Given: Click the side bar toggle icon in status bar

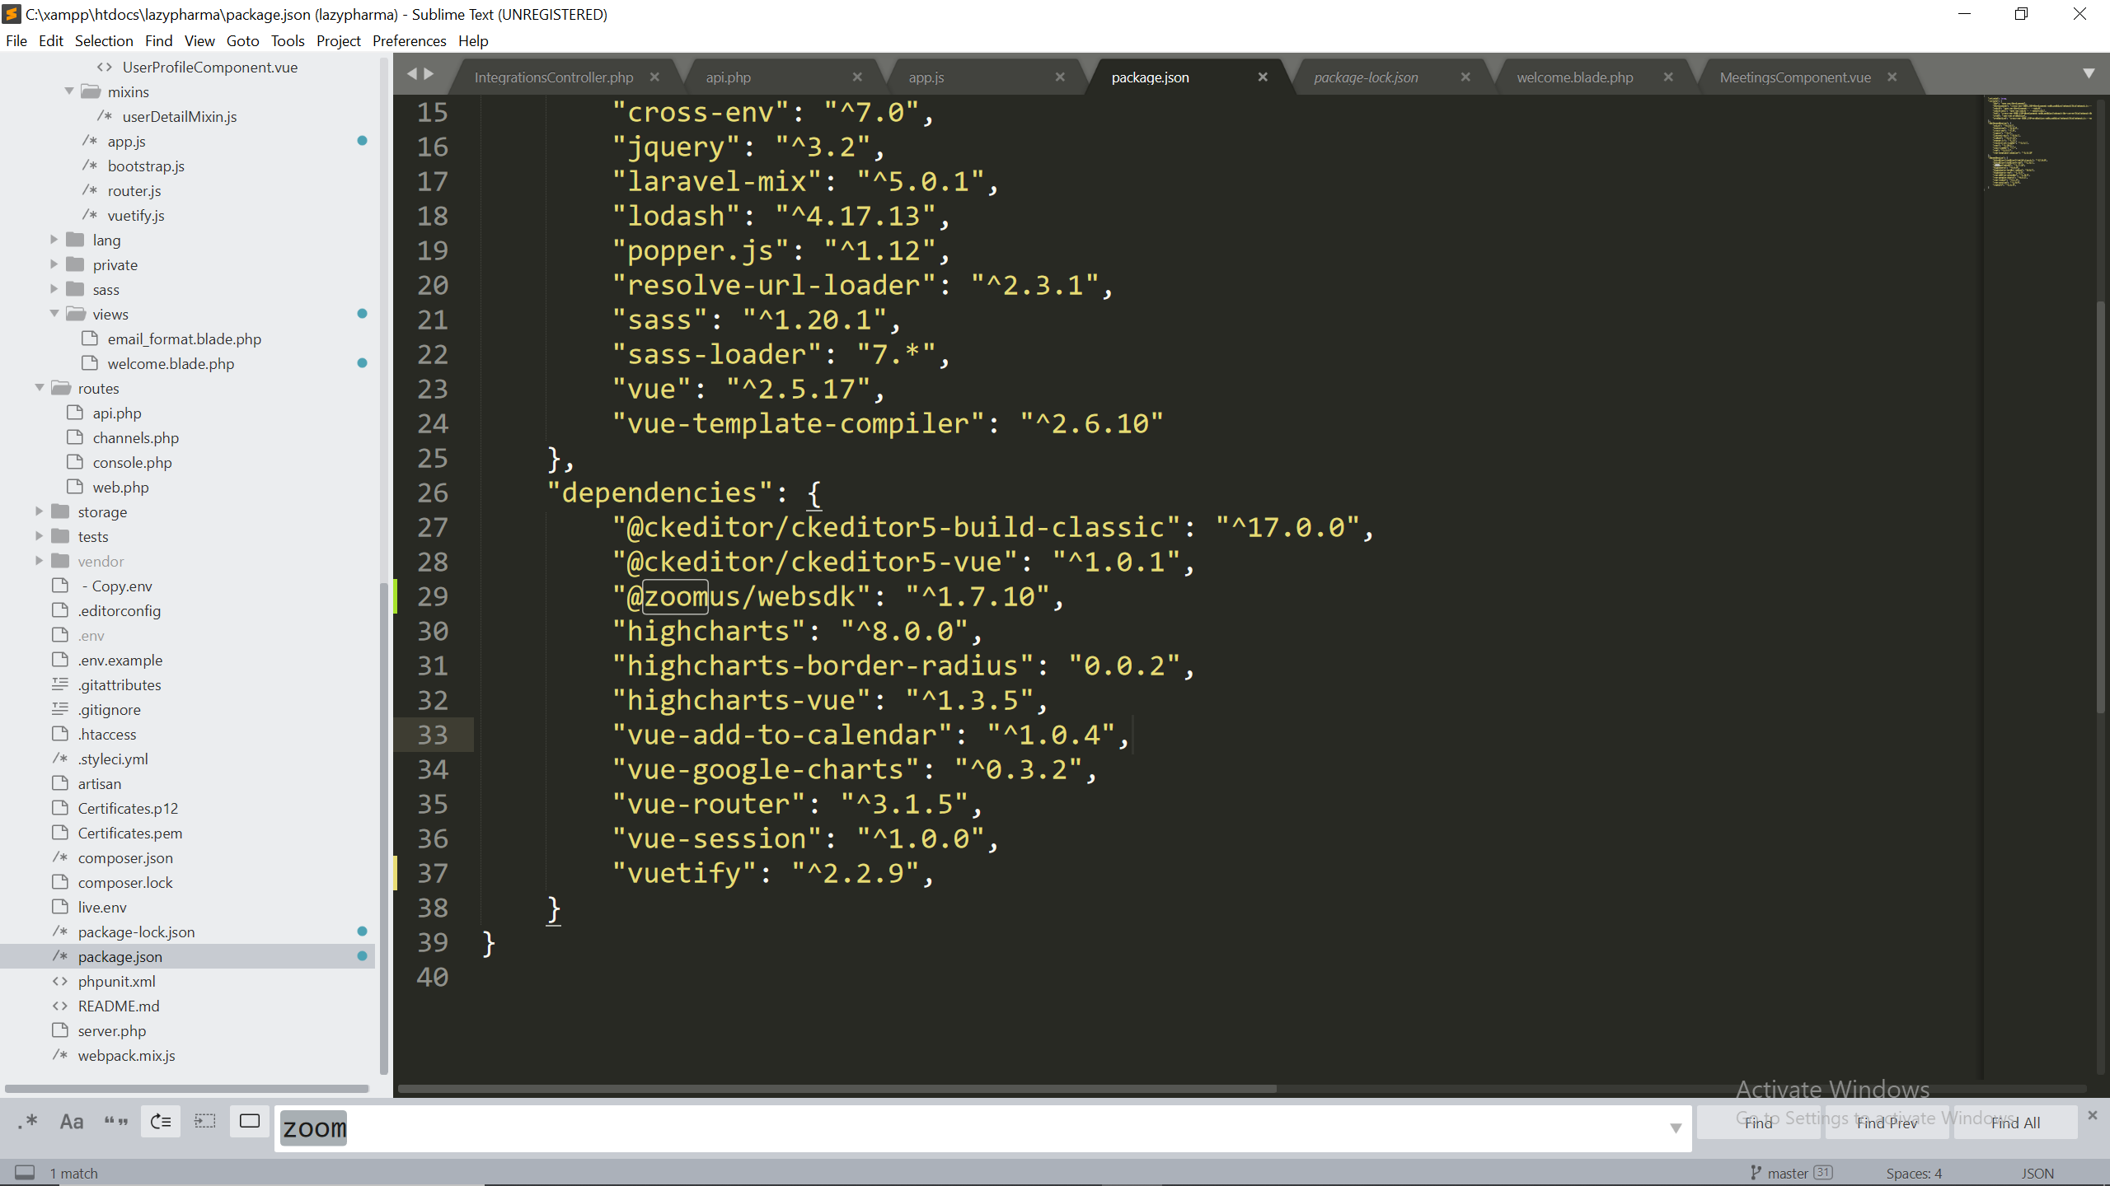Looking at the screenshot, I should point(25,1172).
